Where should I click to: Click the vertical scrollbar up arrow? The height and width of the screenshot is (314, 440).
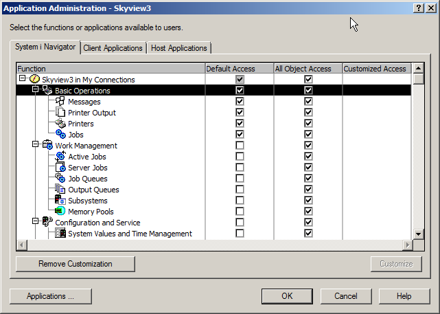point(419,68)
